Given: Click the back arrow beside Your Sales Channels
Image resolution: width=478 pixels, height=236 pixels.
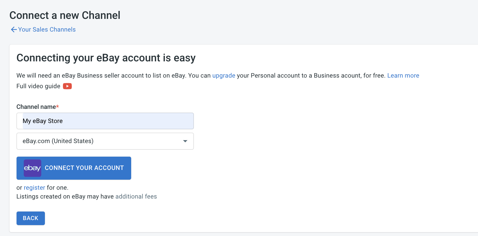Looking at the screenshot, I should pos(14,29).
